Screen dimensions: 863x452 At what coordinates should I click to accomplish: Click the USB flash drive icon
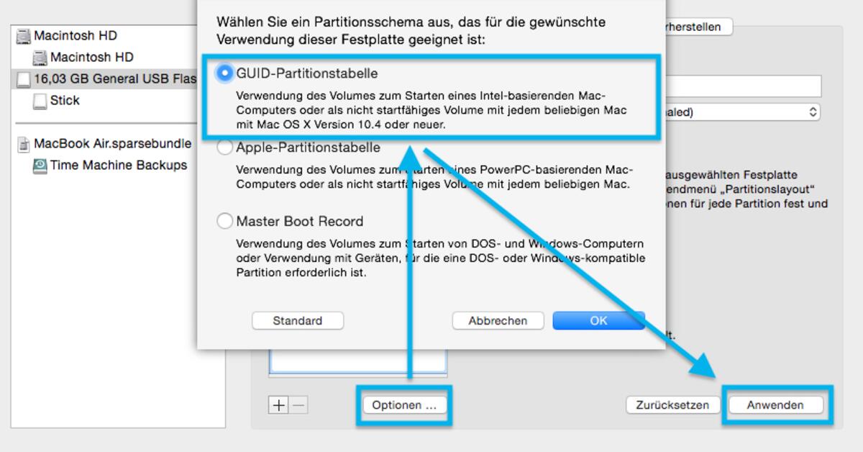pyautogui.click(x=24, y=79)
